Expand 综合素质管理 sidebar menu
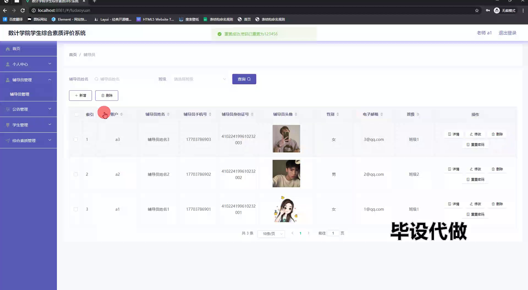528x290 pixels. [x=28, y=140]
